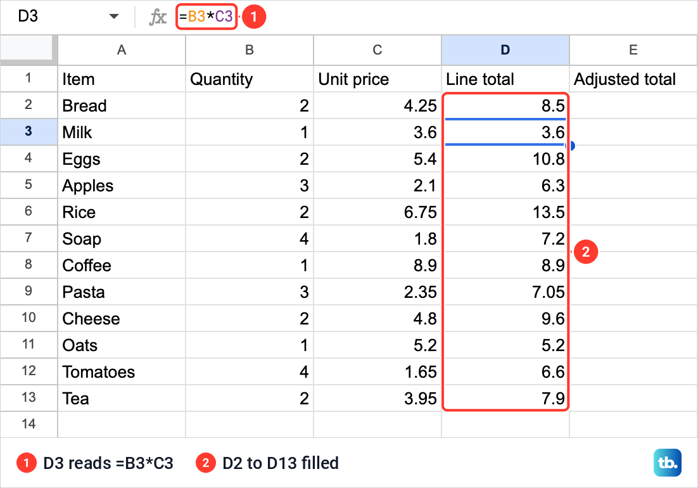Select the Soap cell
The width and height of the screenshot is (698, 488).
click(x=122, y=238)
